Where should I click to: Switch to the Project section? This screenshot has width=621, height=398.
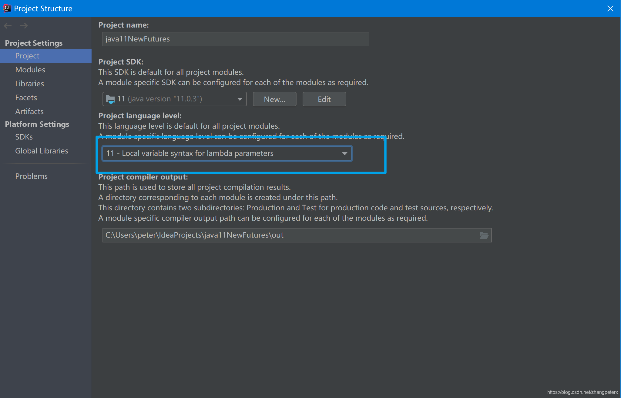pyautogui.click(x=27, y=56)
